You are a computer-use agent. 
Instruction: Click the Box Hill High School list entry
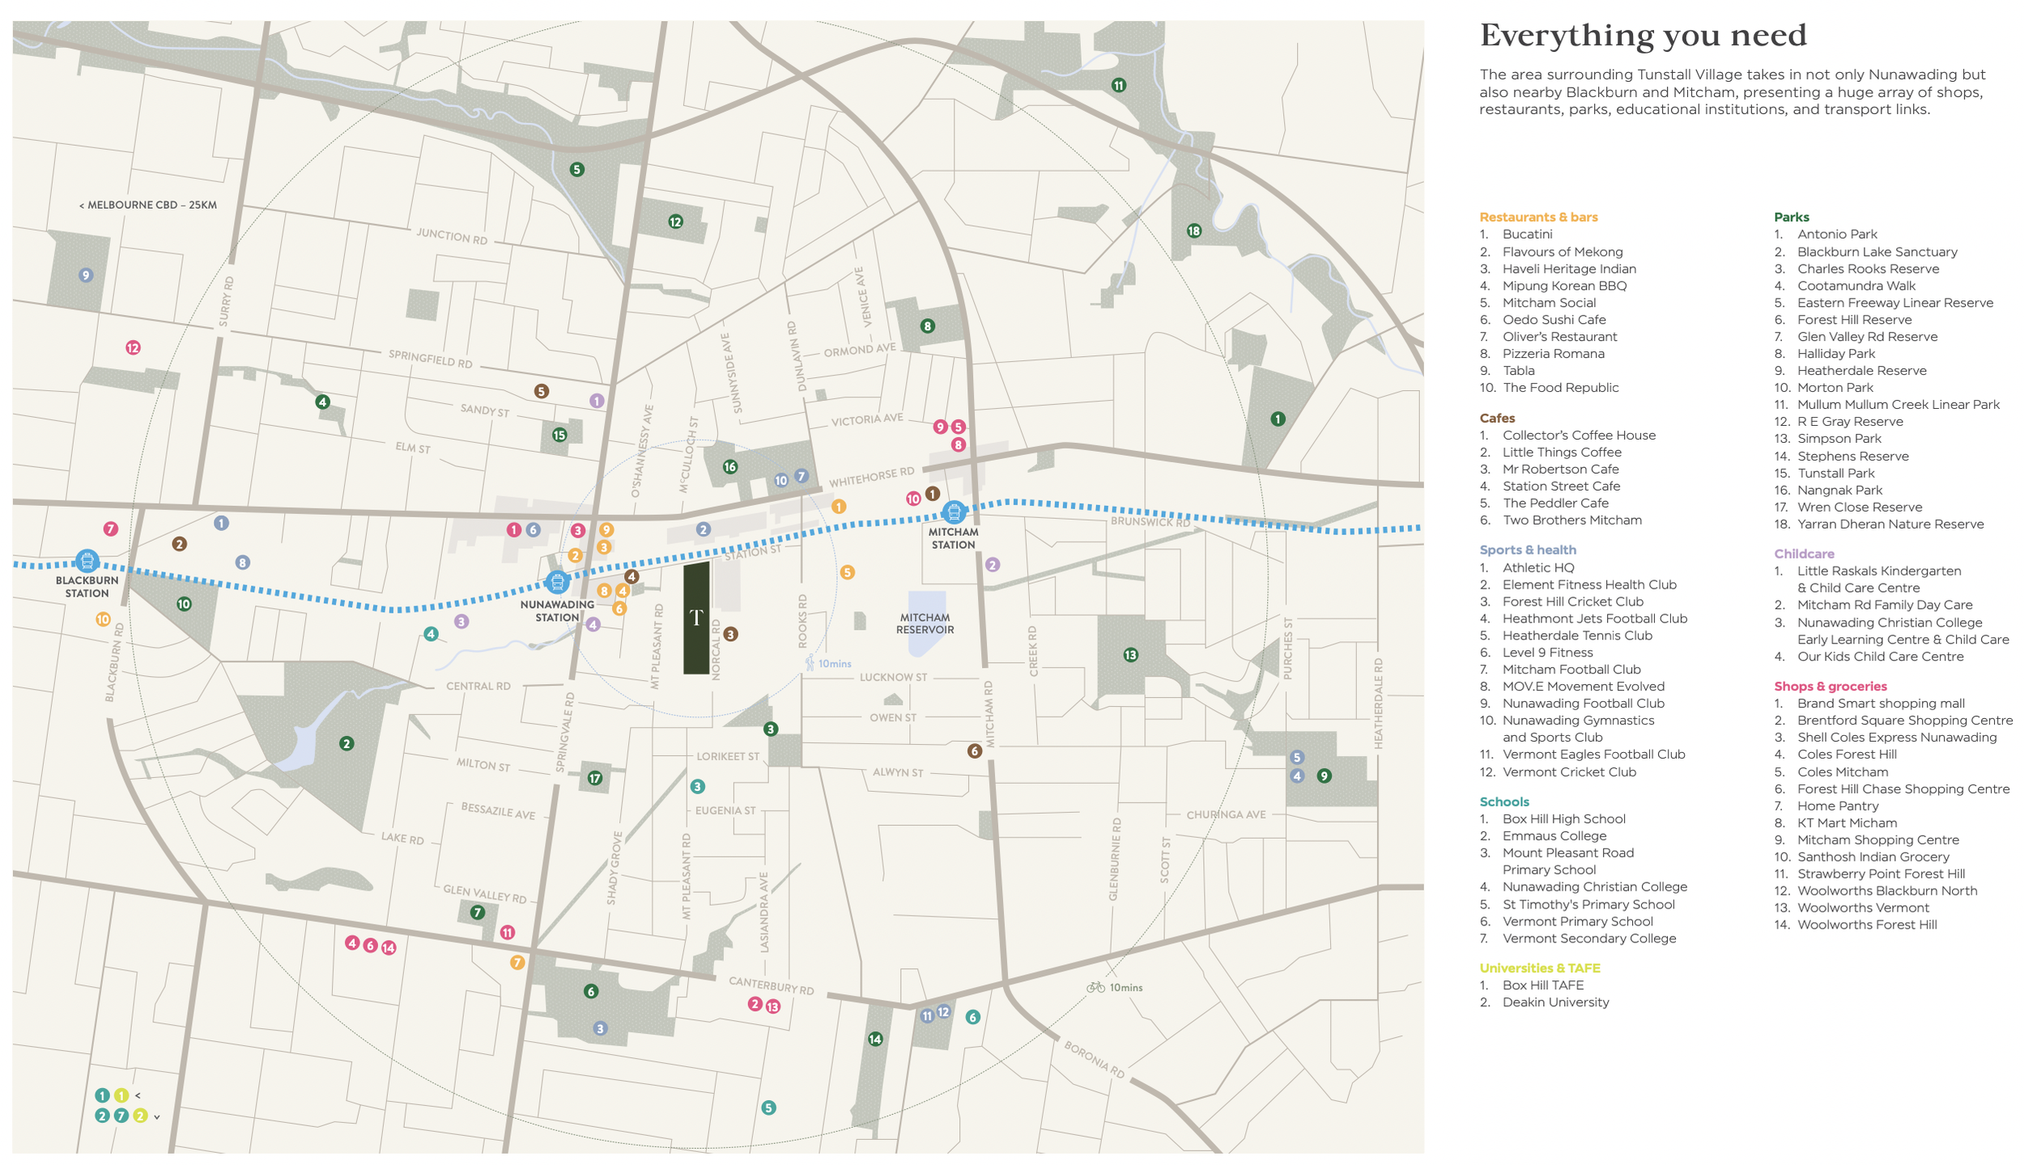click(1563, 818)
